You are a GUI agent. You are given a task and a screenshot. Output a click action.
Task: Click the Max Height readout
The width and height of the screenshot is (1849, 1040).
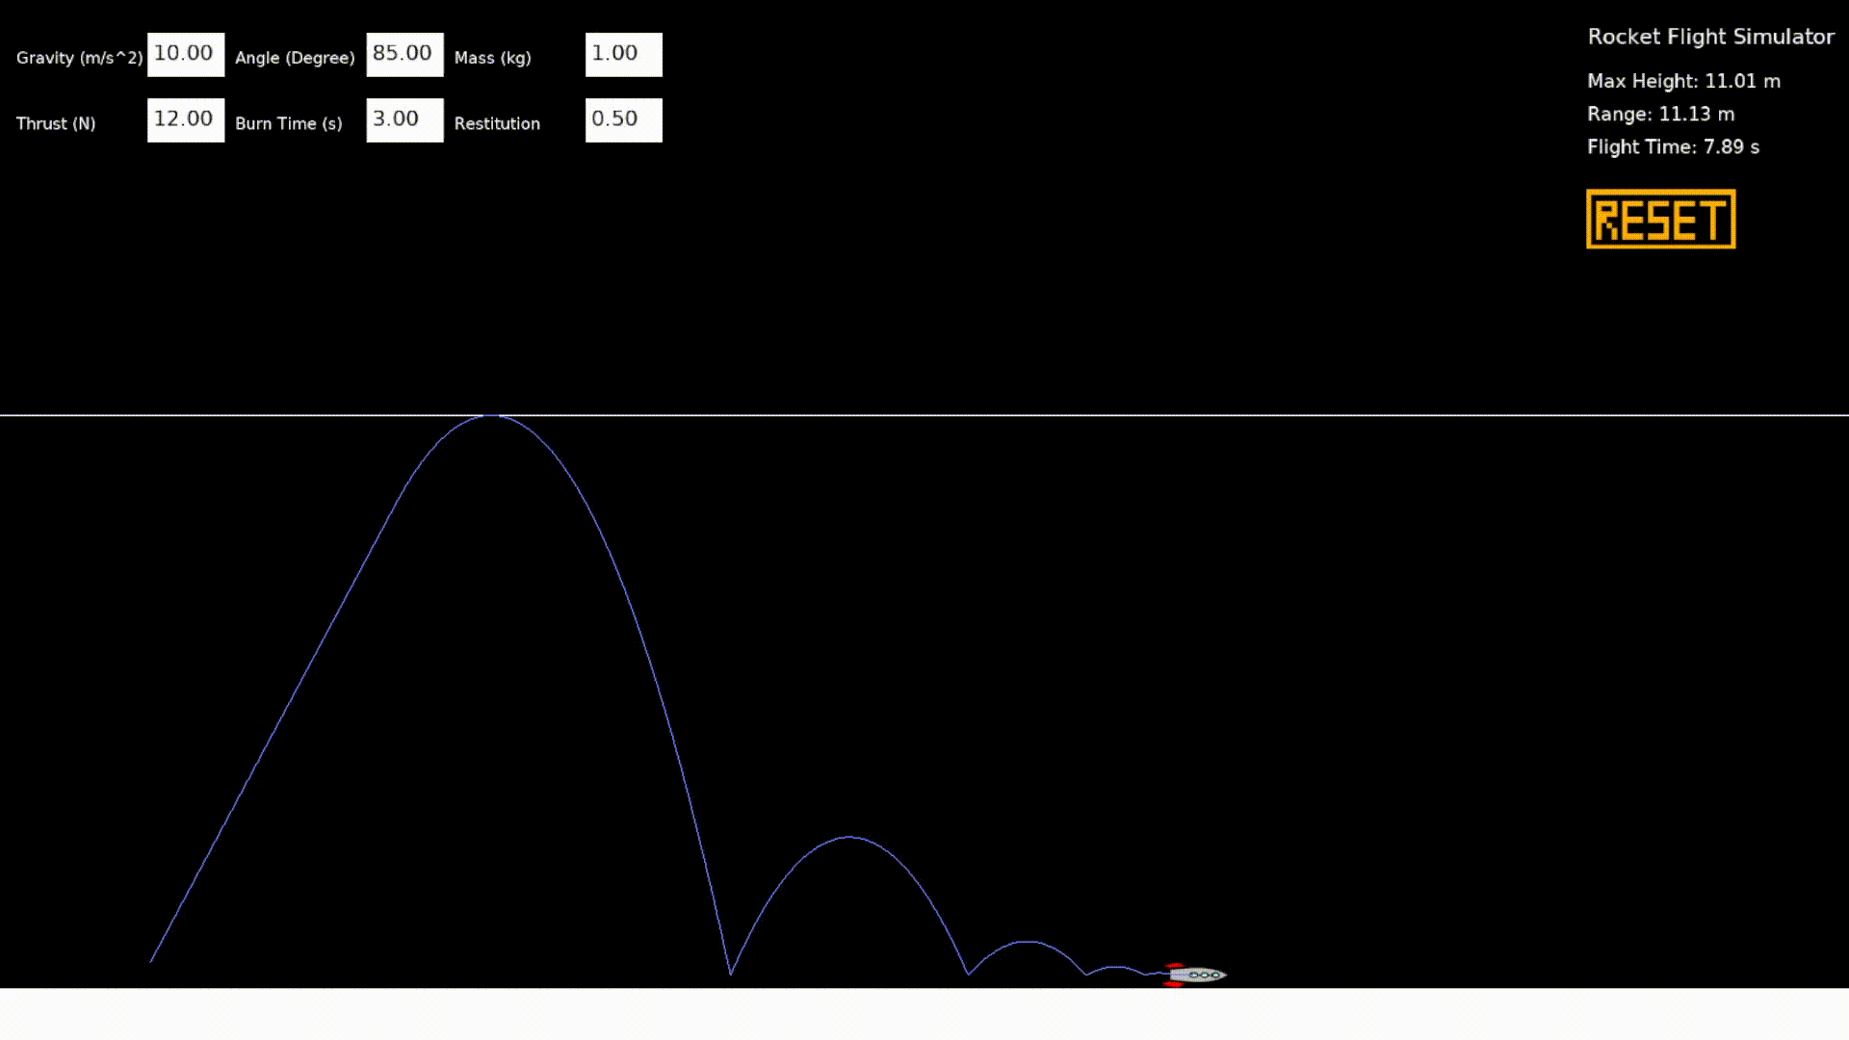(x=1683, y=81)
